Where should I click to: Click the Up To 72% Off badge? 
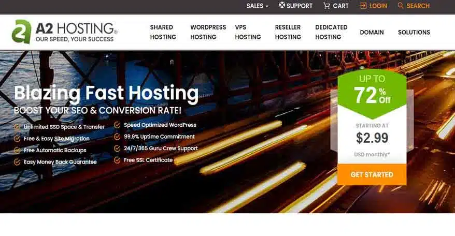click(372, 94)
